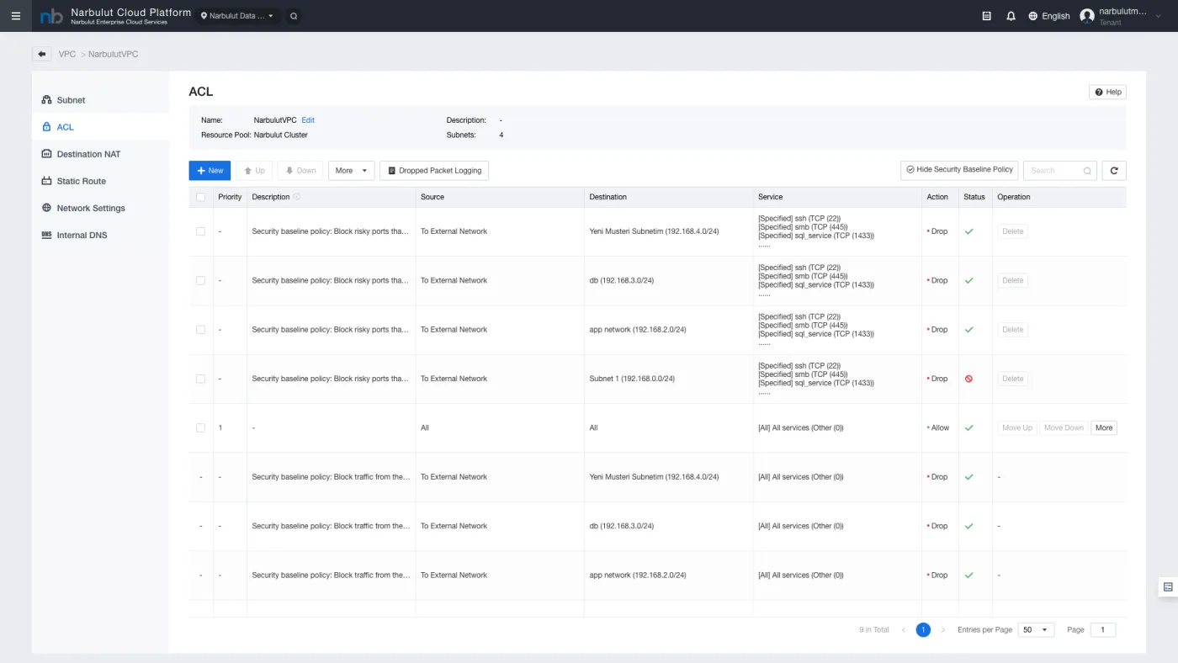Click the Status column header

(974, 197)
